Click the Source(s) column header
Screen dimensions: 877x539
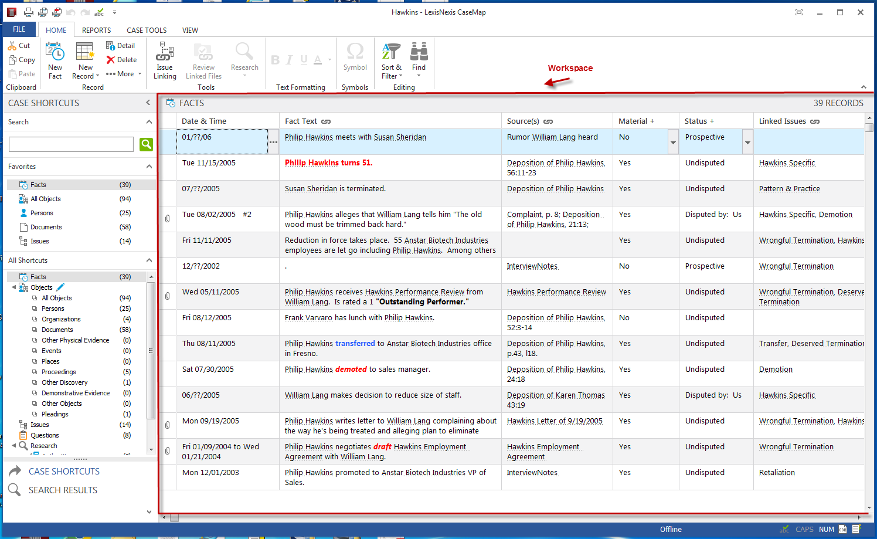click(556, 121)
